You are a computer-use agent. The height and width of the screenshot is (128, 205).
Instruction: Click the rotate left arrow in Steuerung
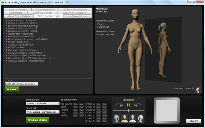119,105
